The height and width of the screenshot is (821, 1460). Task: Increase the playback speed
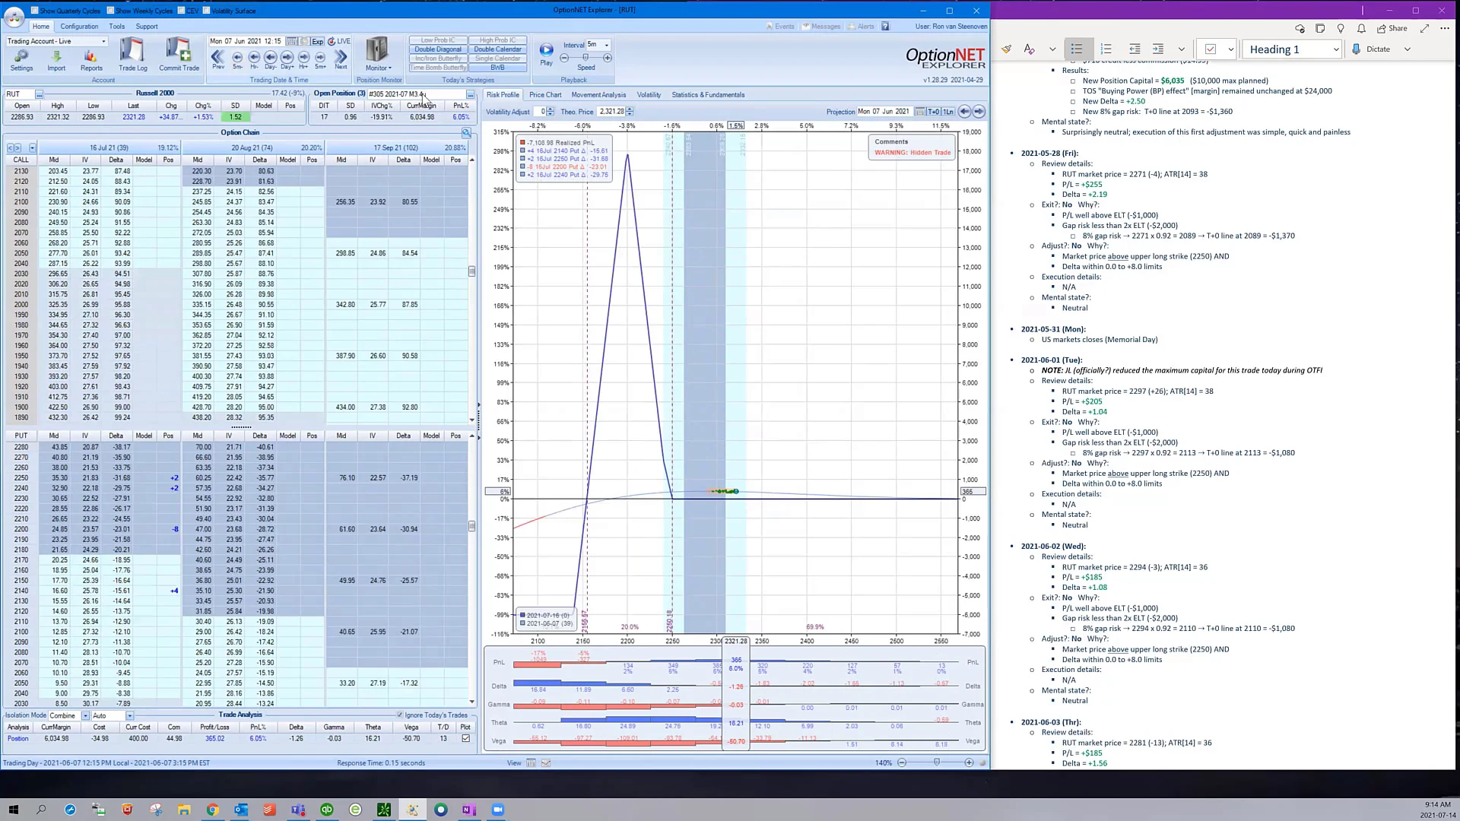click(607, 58)
